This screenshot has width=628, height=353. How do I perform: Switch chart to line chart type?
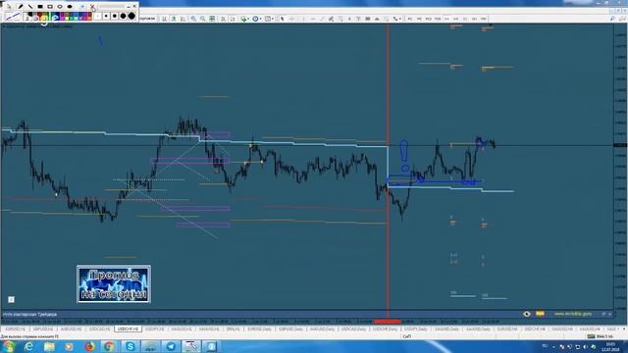pyautogui.click(x=183, y=19)
